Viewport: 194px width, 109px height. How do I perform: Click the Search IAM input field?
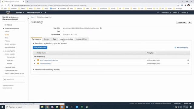[14, 80]
